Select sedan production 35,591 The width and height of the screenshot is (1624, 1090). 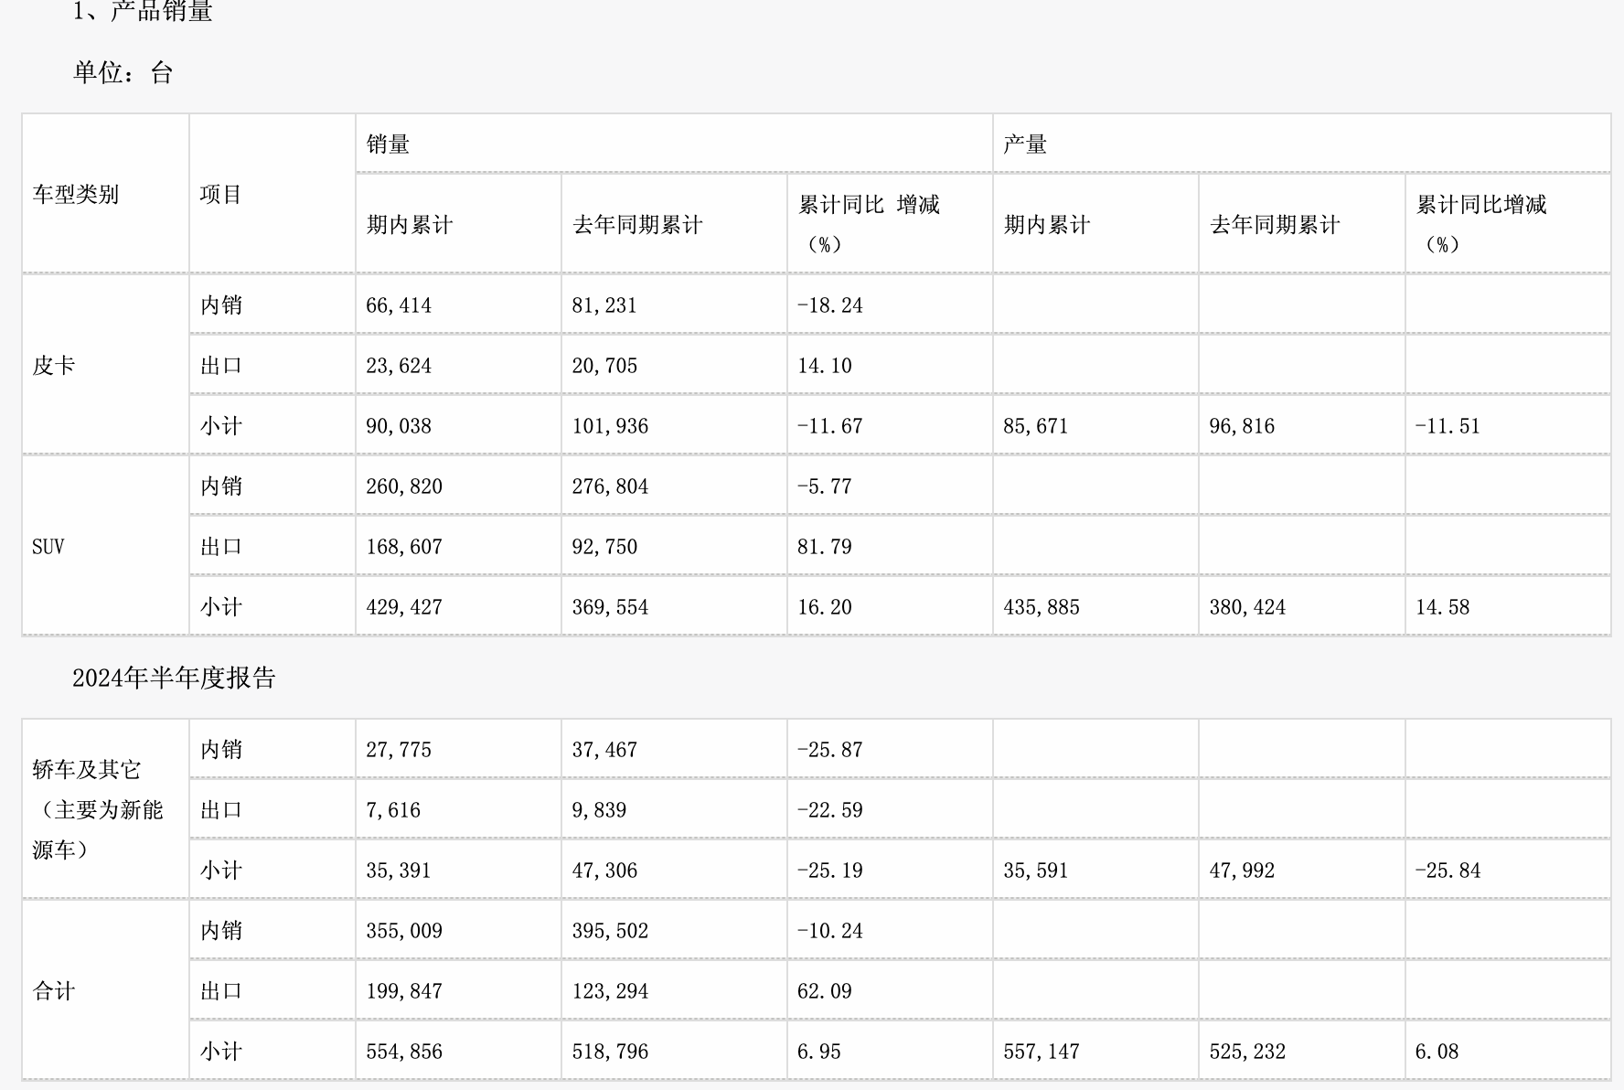point(1036,871)
